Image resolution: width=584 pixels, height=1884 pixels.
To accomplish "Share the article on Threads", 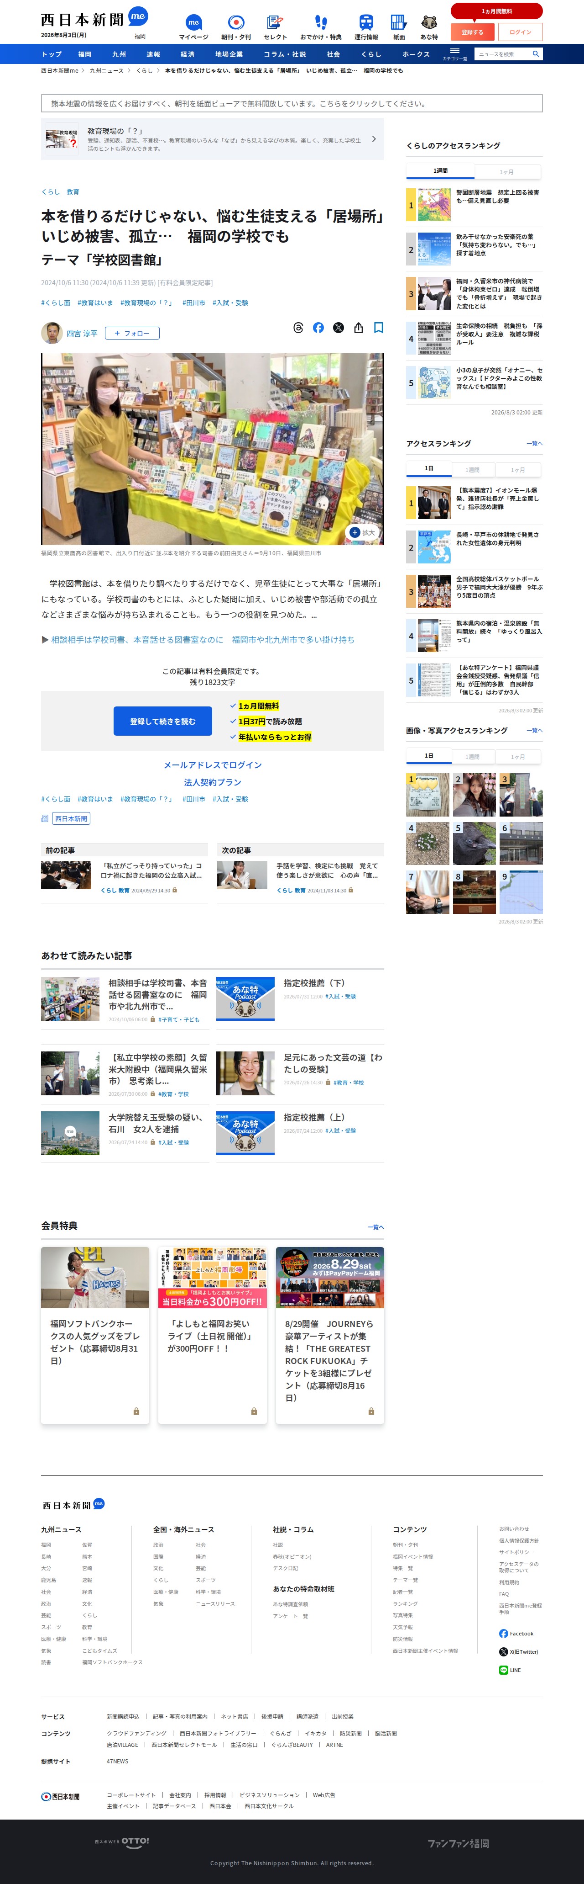I will tap(298, 328).
